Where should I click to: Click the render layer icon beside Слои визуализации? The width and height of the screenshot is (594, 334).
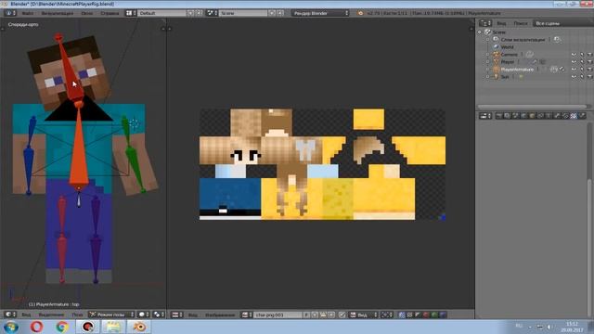tap(557, 39)
